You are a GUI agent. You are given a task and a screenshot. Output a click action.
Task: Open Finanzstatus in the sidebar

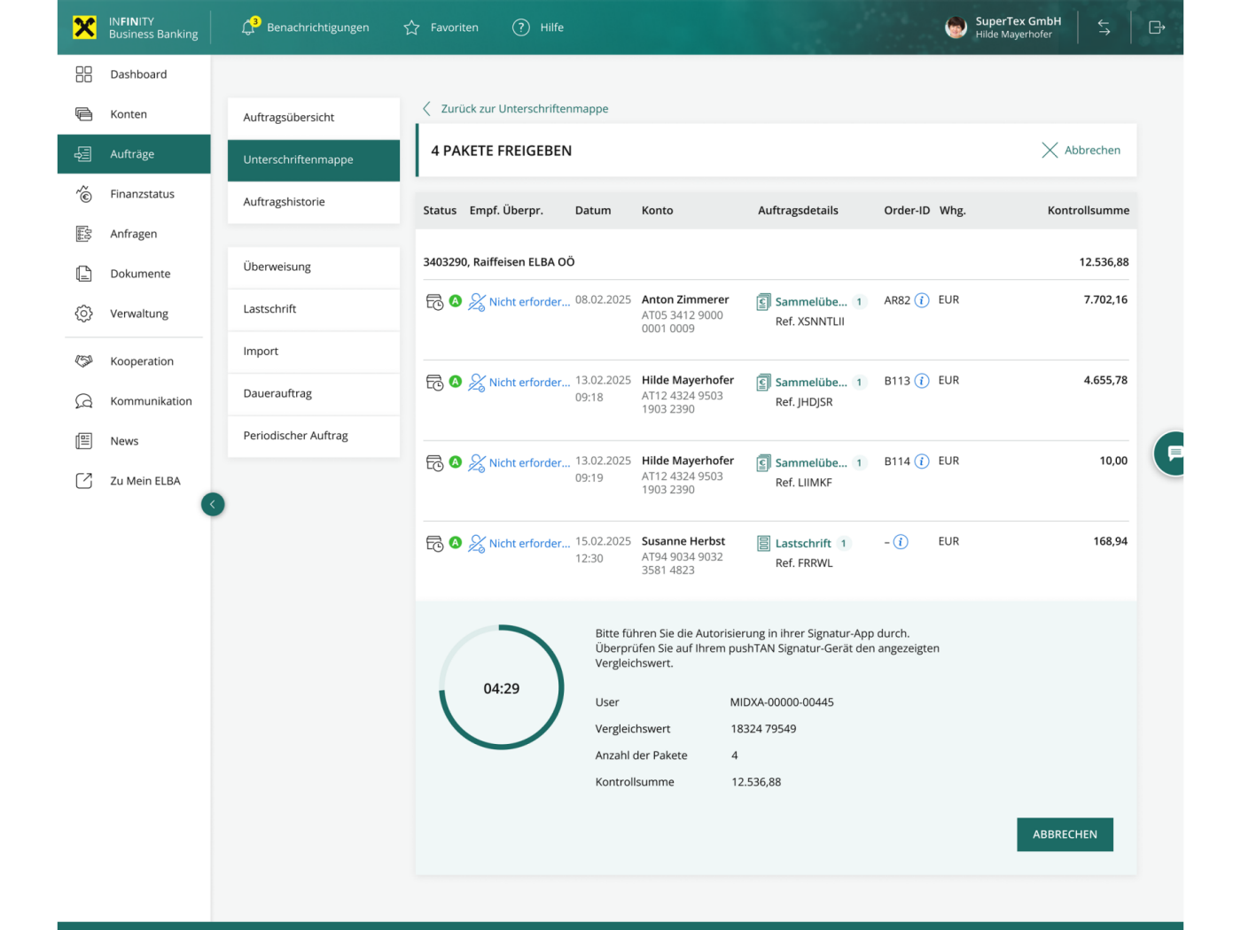(x=142, y=194)
